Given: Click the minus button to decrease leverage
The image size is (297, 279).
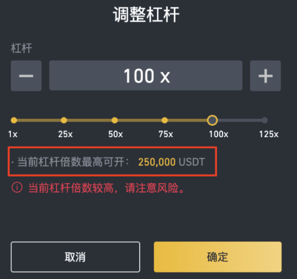Looking at the screenshot, I should (x=26, y=76).
